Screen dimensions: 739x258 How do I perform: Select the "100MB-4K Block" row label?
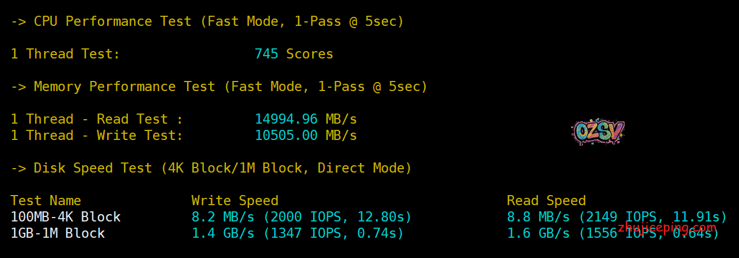click(65, 217)
